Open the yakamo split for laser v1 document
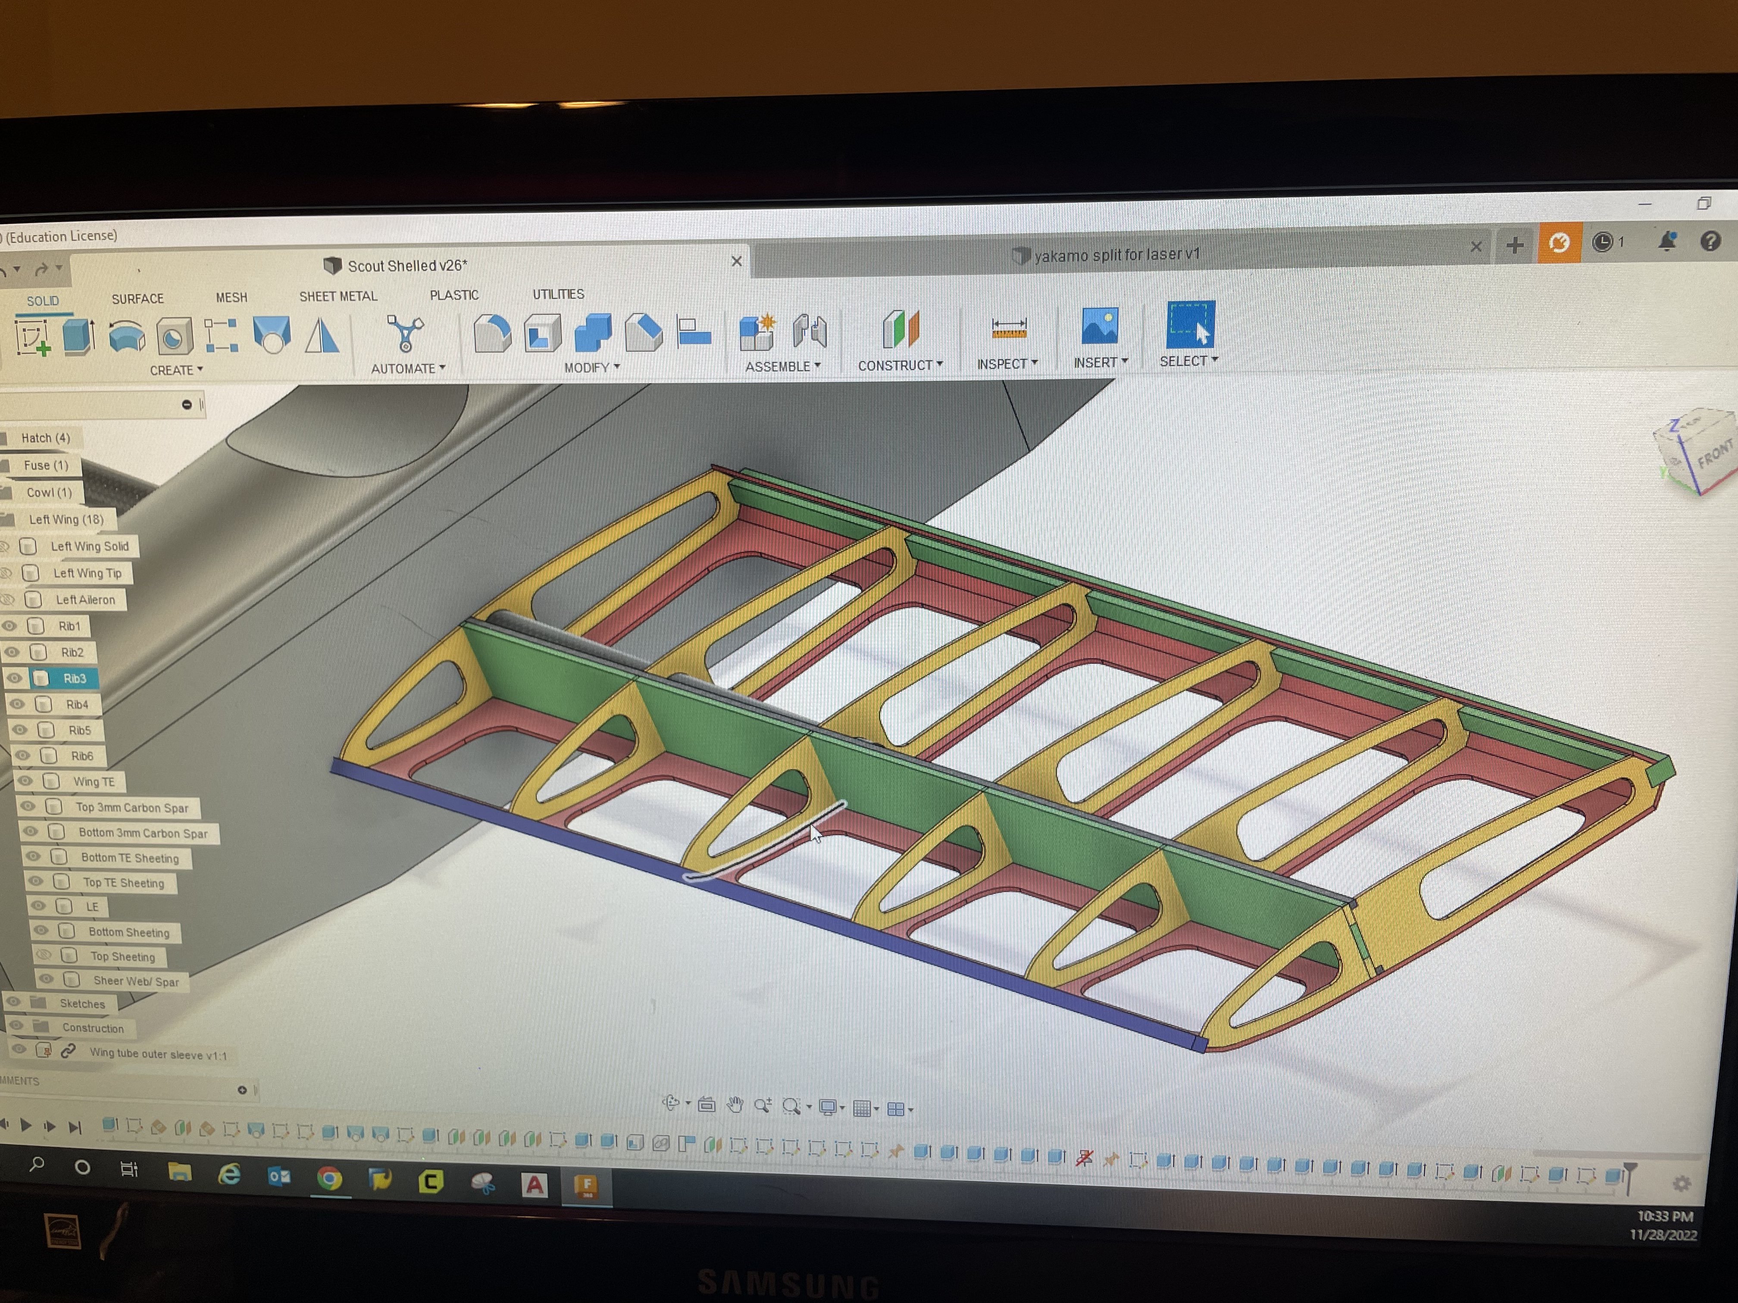The width and height of the screenshot is (1738, 1303). click(1115, 255)
